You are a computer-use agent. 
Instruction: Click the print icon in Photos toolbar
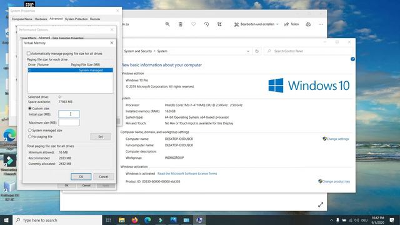pos(308,24)
